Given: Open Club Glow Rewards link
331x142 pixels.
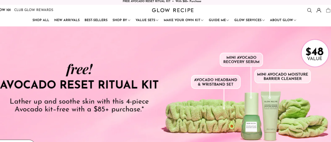Looking at the screenshot, I should point(34,10).
